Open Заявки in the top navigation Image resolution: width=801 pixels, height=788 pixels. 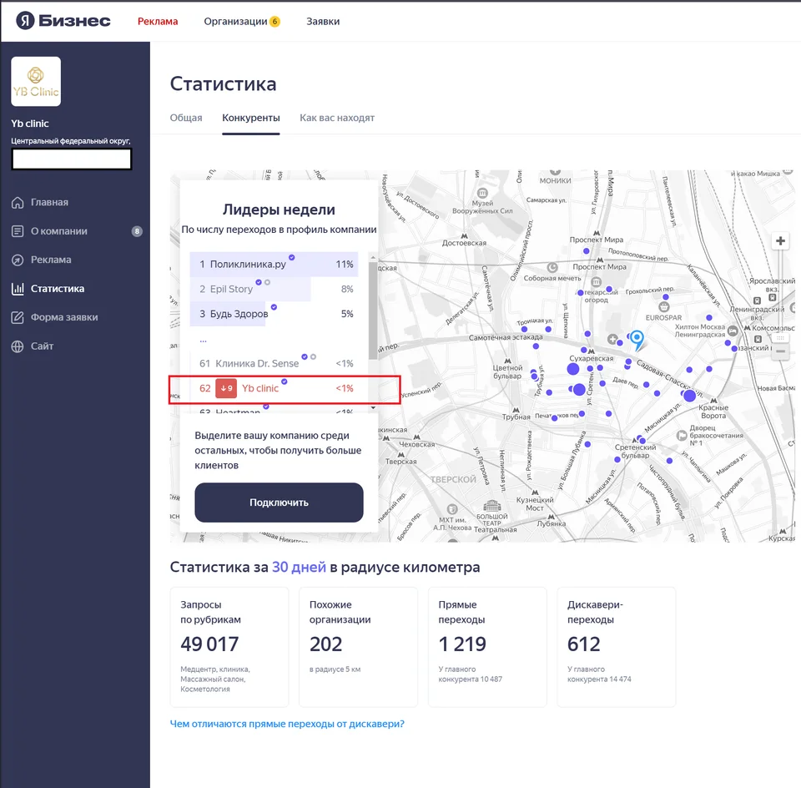323,22
